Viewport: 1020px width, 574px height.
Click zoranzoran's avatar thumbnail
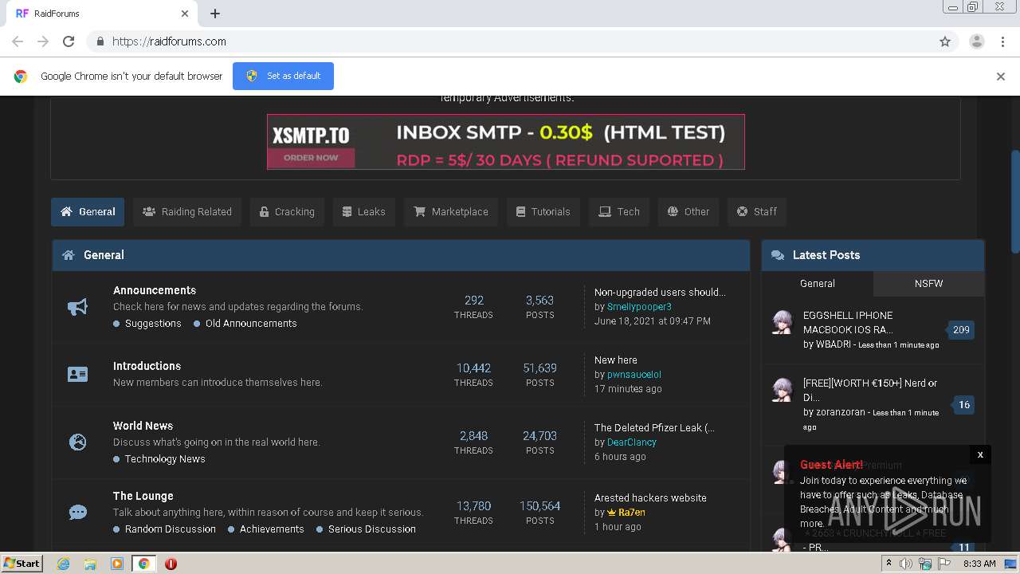coord(783,390)
